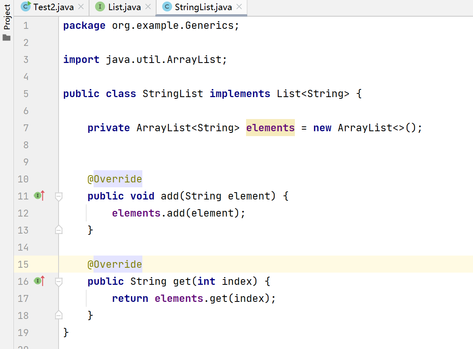Click line number 17 in the gutter

click(x=23, y=299)
